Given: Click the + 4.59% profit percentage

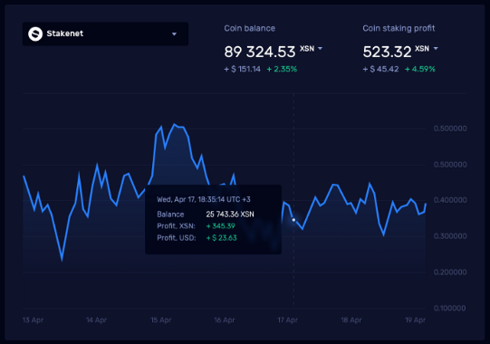Looking at the screenshot, I should [420, 69].
